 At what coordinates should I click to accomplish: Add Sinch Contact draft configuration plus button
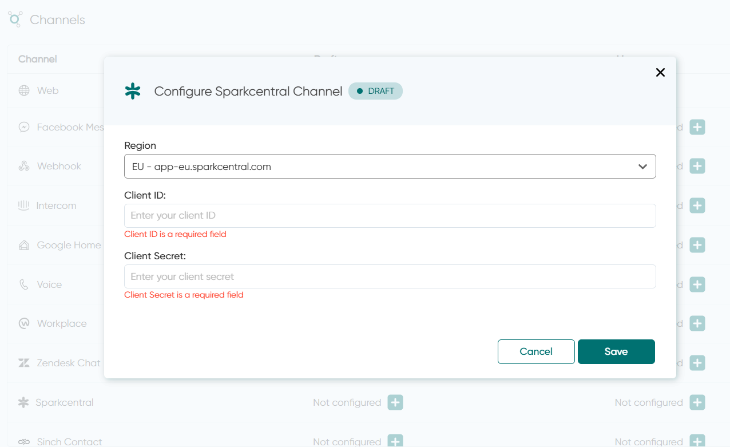[x=395, y=441]
